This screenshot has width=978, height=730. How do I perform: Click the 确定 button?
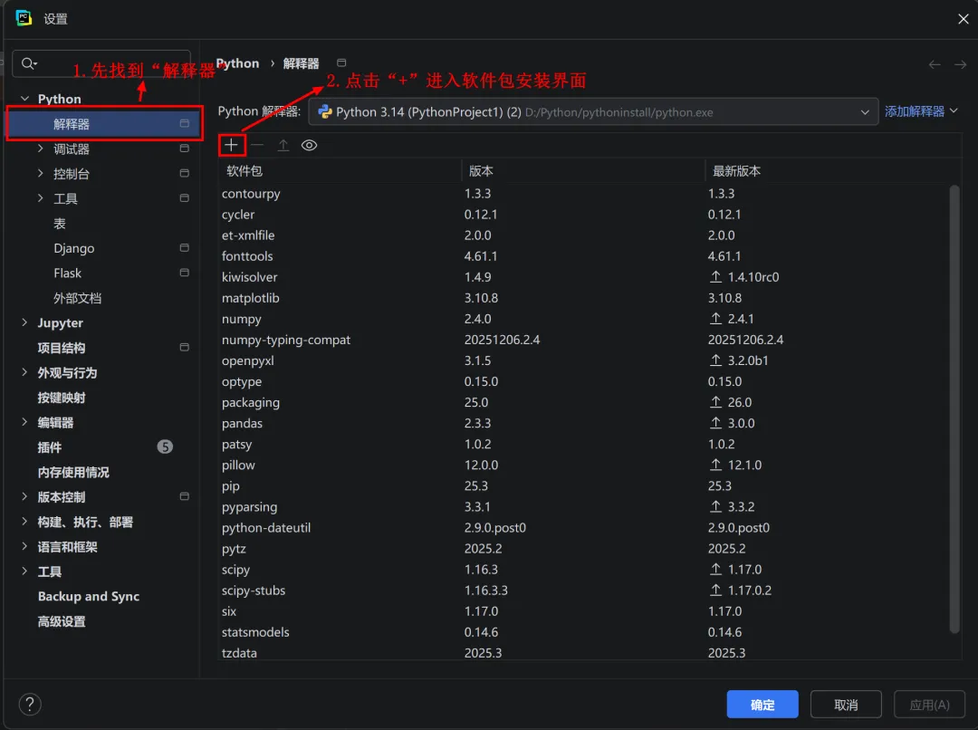(762, 705)
